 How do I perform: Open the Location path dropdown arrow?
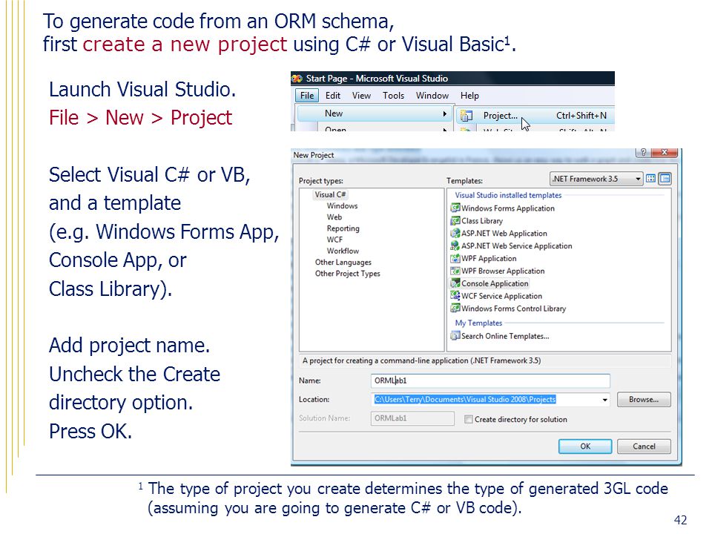605,400
